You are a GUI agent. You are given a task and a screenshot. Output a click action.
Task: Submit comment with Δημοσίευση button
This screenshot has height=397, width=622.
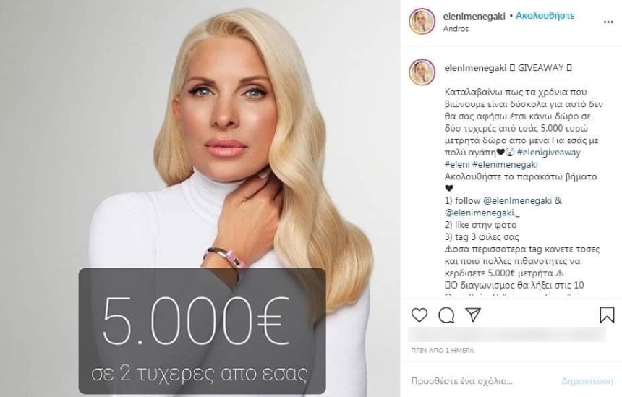(x=587, y=382)
